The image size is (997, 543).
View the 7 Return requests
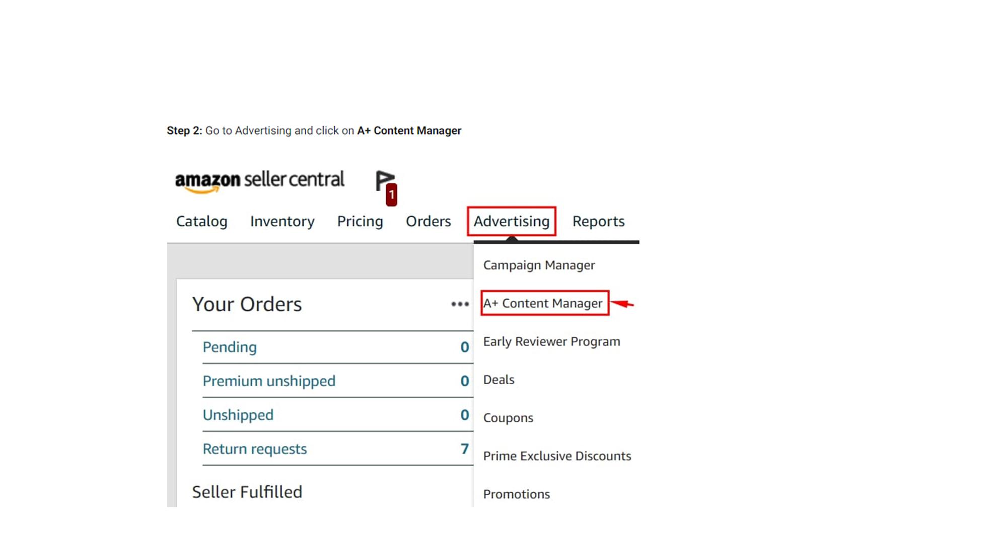[x=255, y=448]
